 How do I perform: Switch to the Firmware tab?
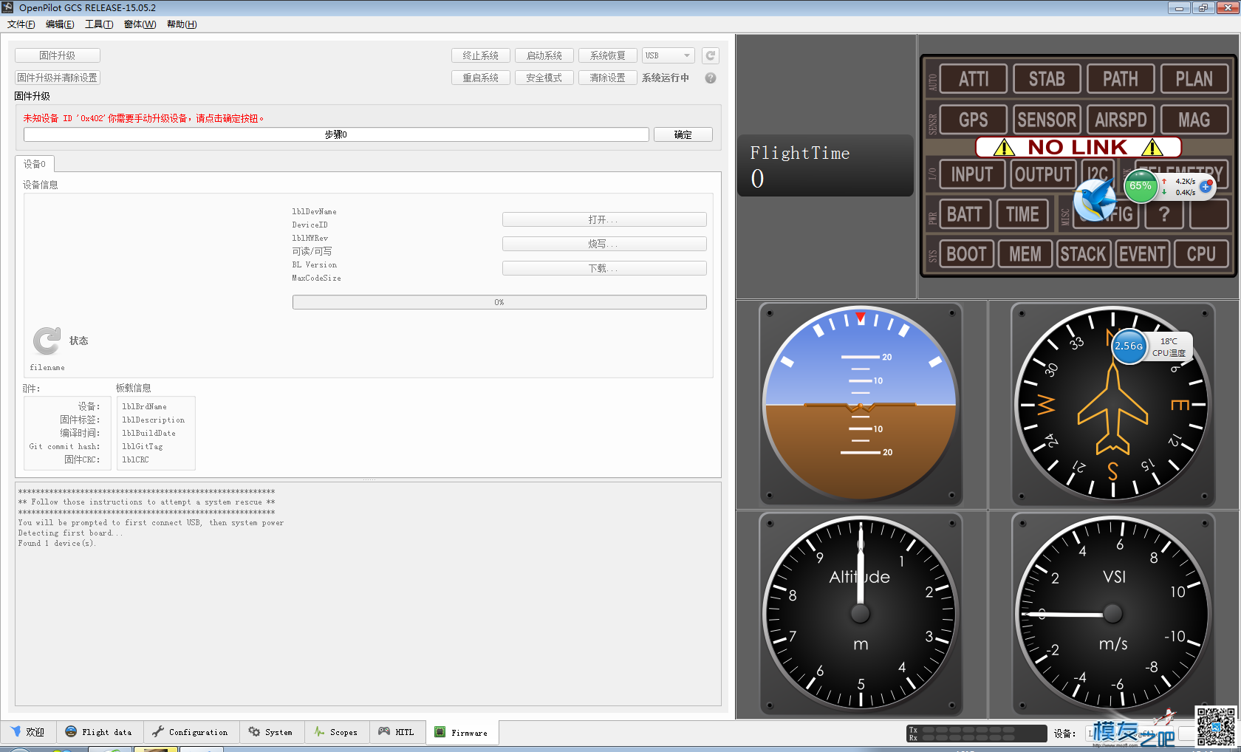[462, 732]
